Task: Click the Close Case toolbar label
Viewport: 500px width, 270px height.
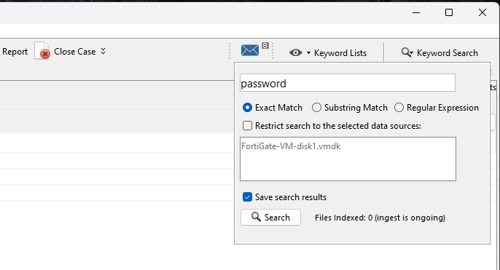Action: pos(75,52)
